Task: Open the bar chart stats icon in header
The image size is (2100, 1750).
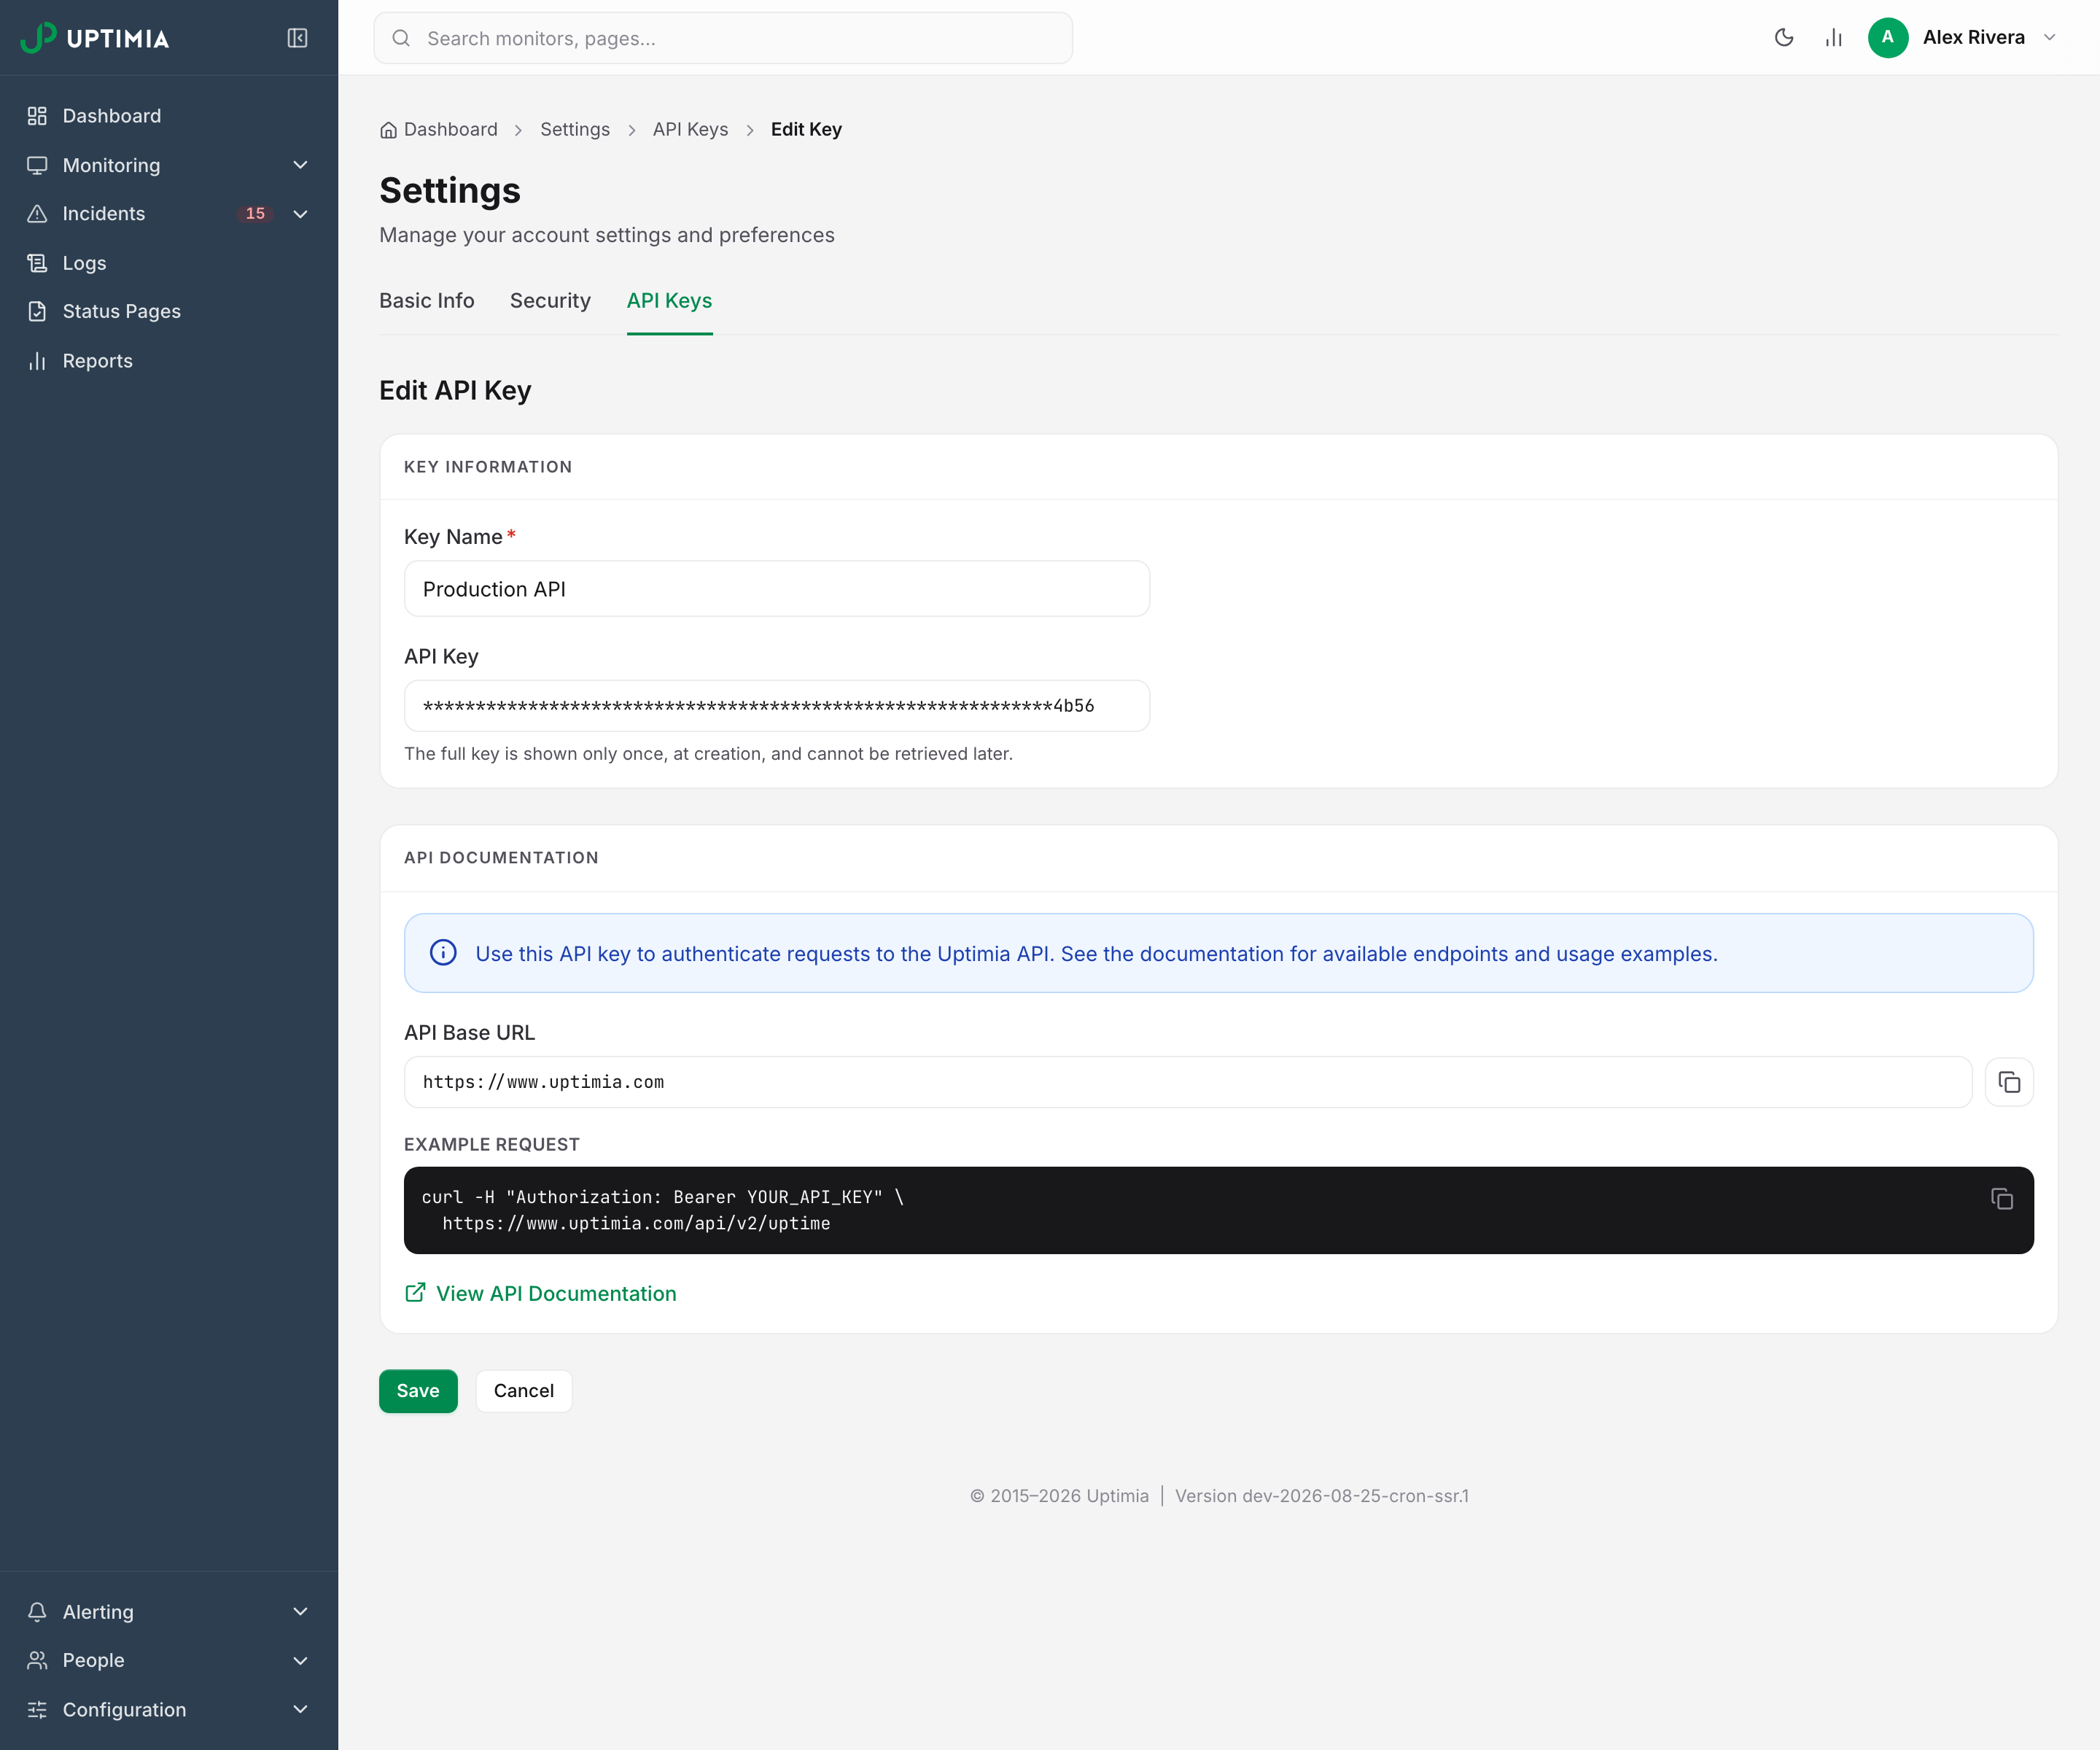Action: point(1833,38)
